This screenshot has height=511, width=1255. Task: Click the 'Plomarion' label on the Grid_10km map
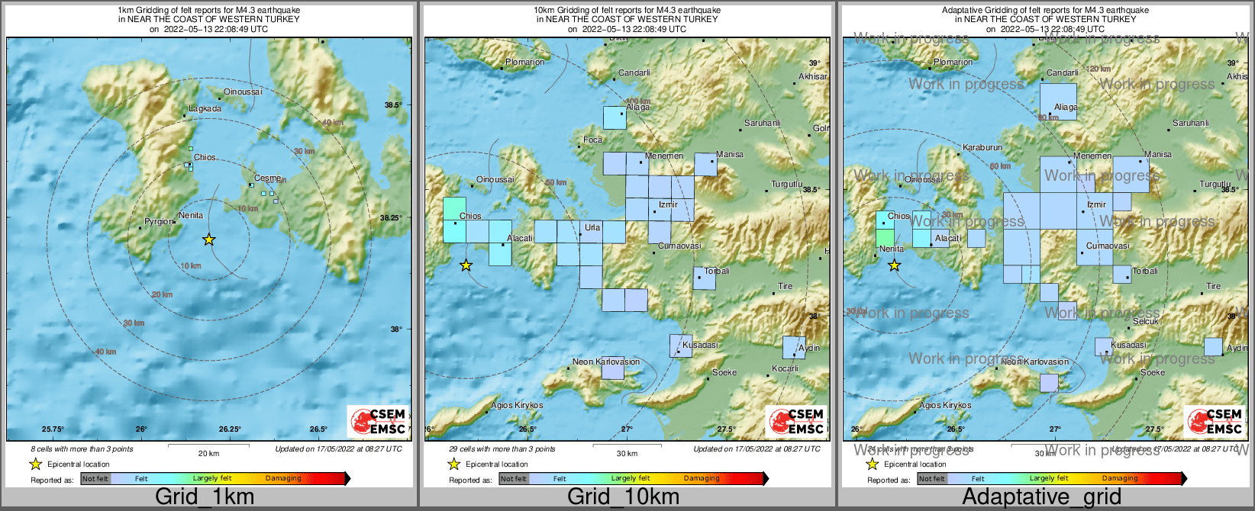click(x=525, y=62)
